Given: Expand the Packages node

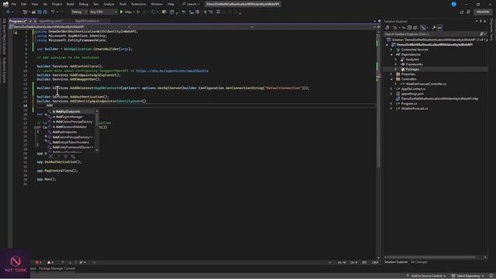Looking at the screenshot, I should (x=396, y=69).
